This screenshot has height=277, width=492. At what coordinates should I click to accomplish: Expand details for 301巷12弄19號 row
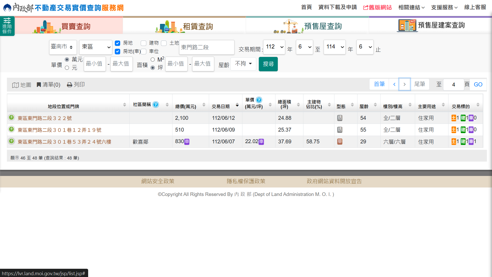coord(11,129)
